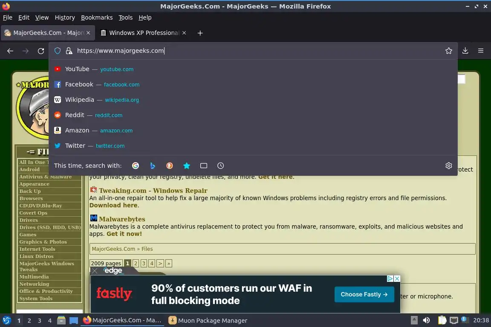The image size is (491, 327).
Task: Open the History menu
Action: point(65,17)
